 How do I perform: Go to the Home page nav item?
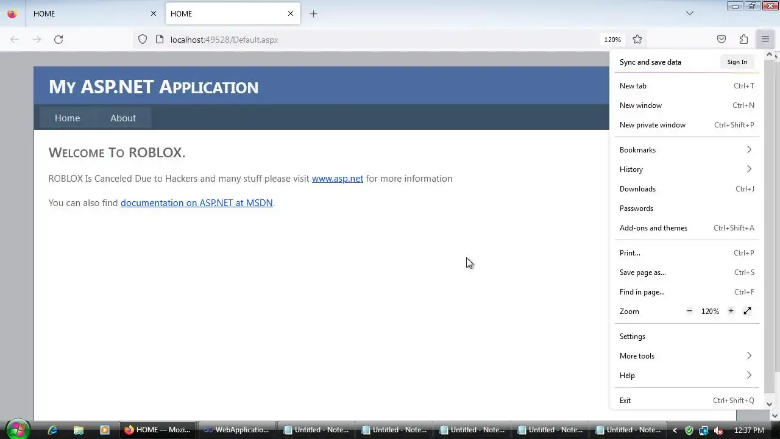[x=67, y=118]
